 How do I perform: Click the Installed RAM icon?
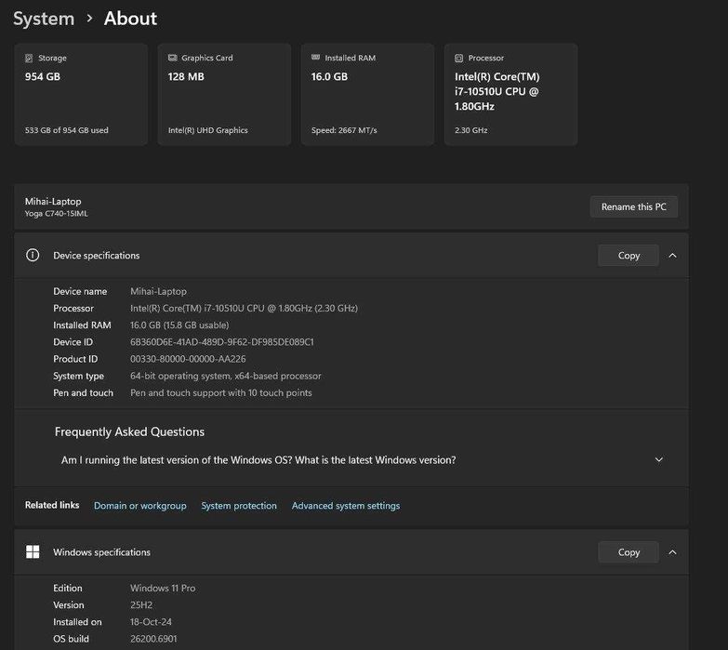tap(315, 58)
